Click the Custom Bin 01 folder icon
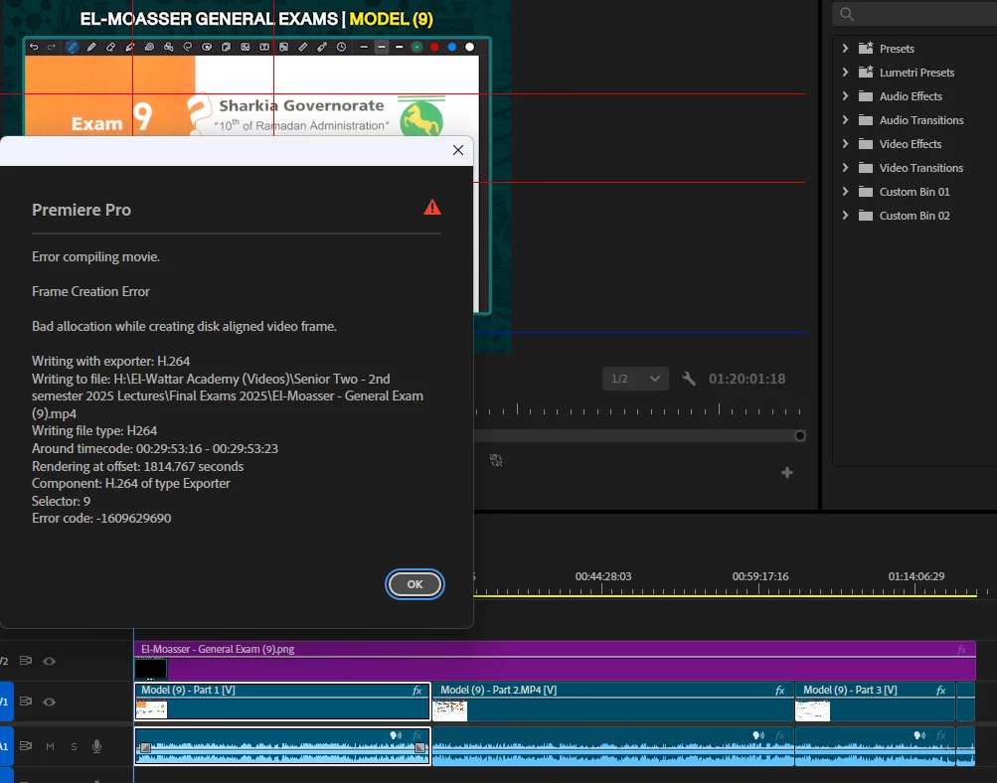 pos(866,192)
